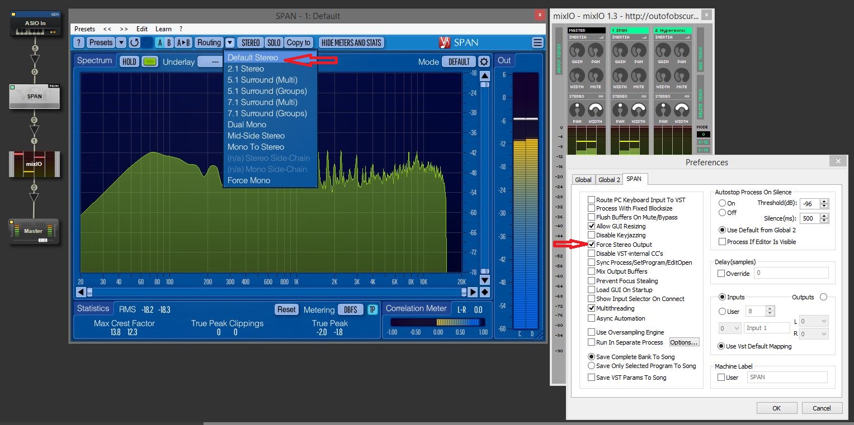This screenshot has height=425, width=854.
Task: Uncheck Force Stereo Output checkbox
Action: (x=591, y=244)
